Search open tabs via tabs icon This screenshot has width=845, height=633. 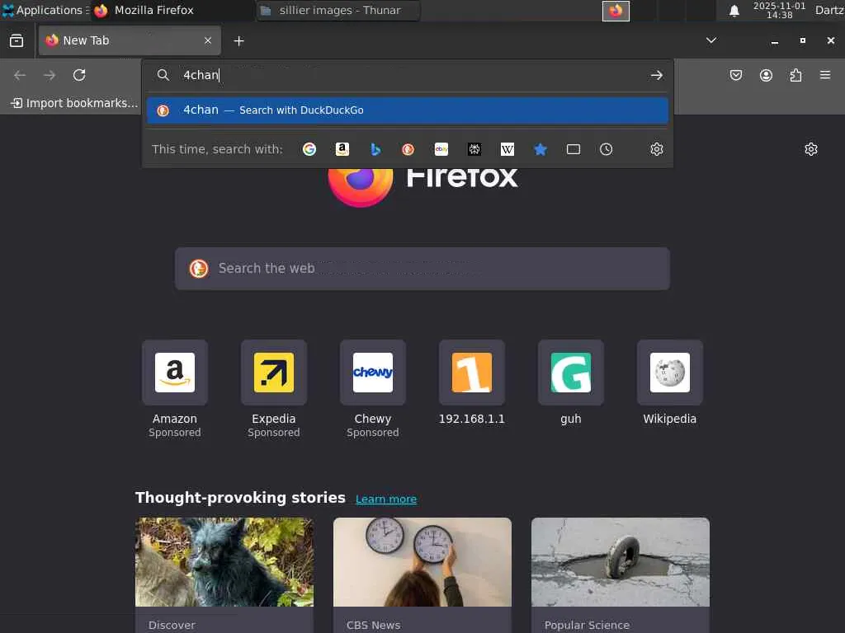click(574, 149)
